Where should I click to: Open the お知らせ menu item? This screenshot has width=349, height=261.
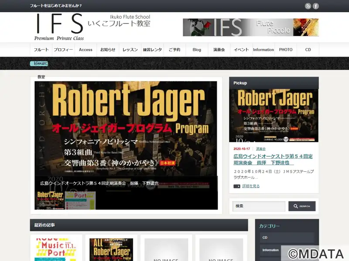[108, 50]
